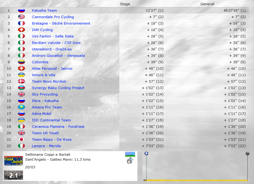Open the Sky Procycling team link

[44, 94]
